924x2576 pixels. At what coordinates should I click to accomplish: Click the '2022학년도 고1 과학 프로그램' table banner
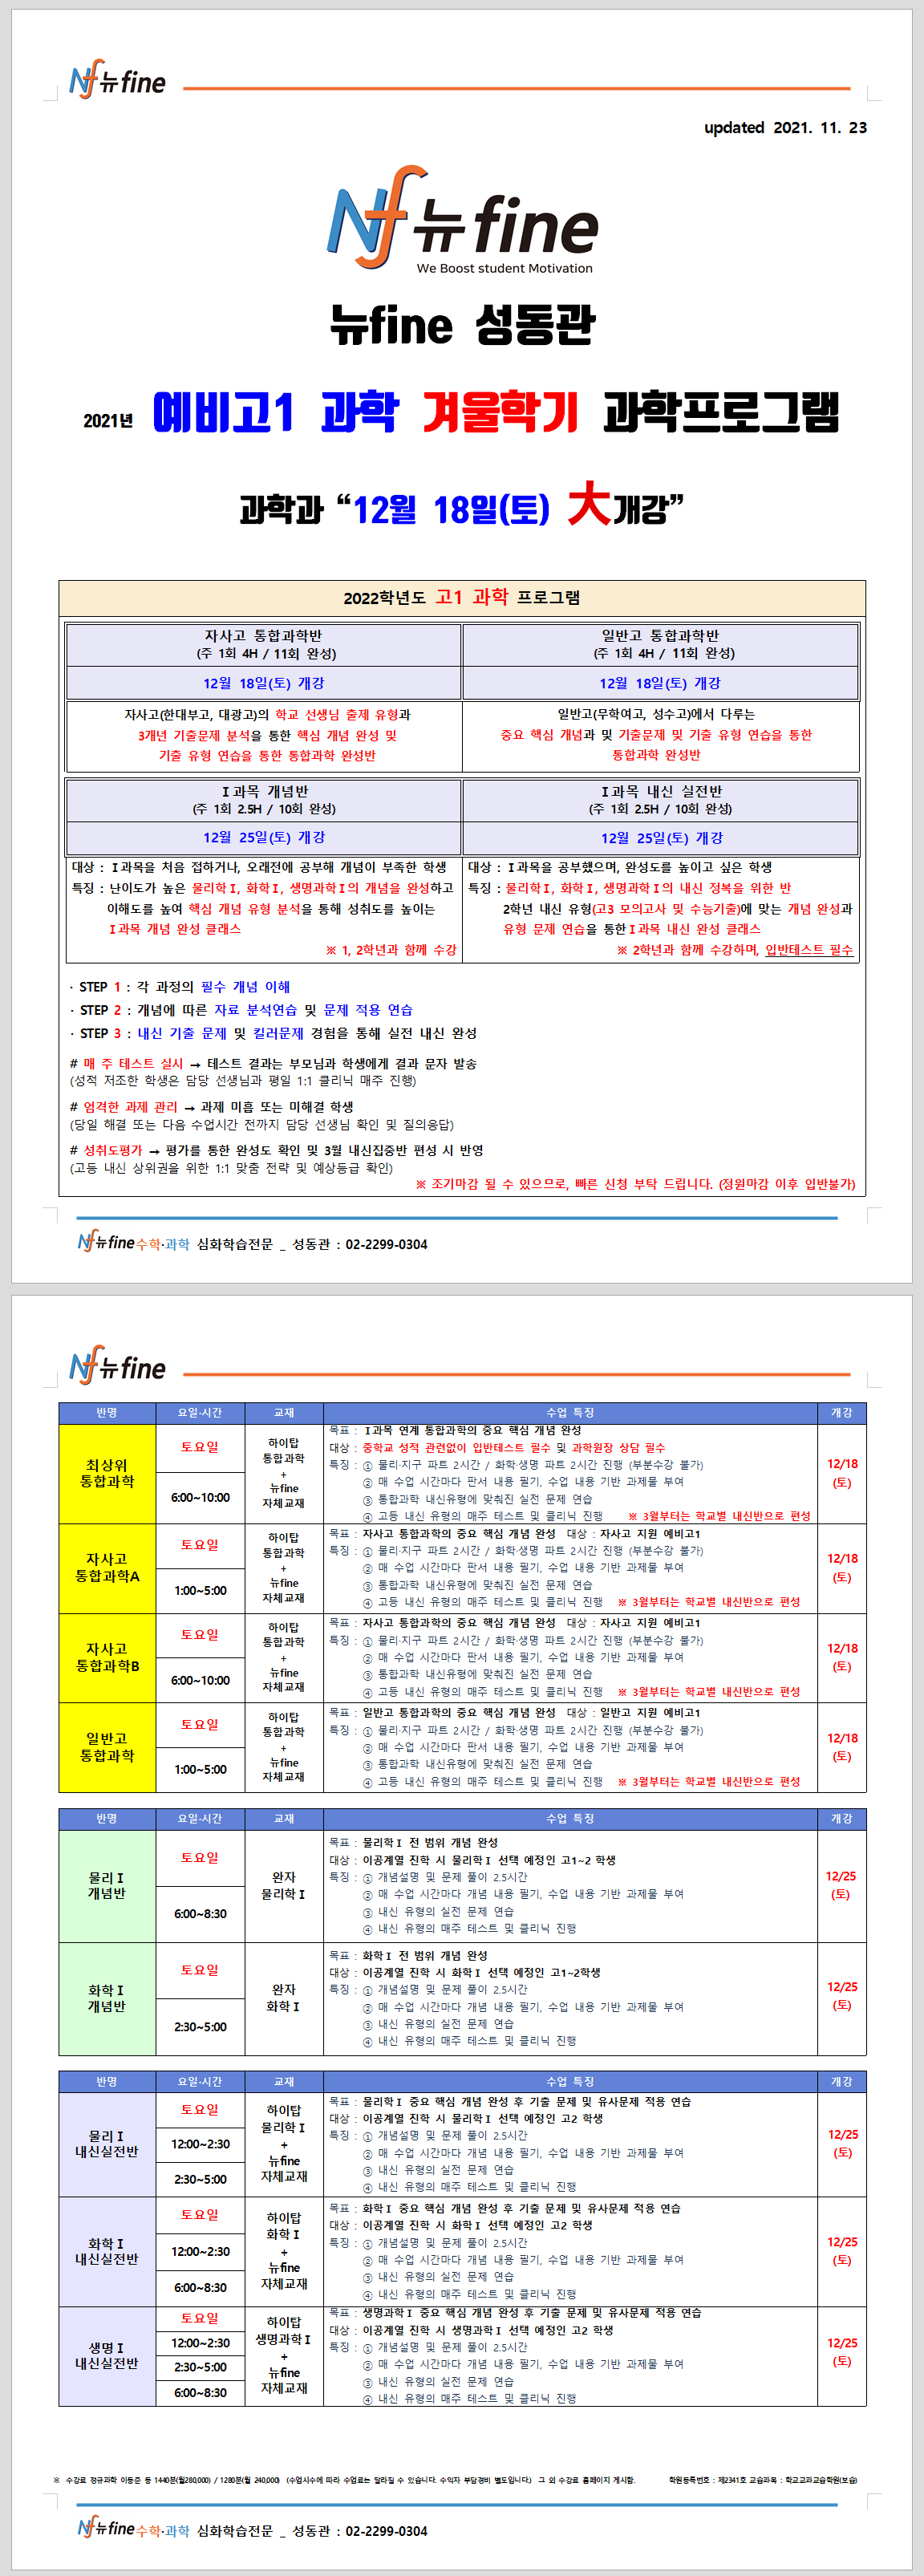(x=462, y=597)
